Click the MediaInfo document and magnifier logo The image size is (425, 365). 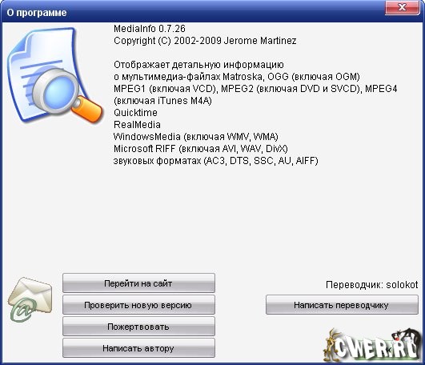coord(55,75)
